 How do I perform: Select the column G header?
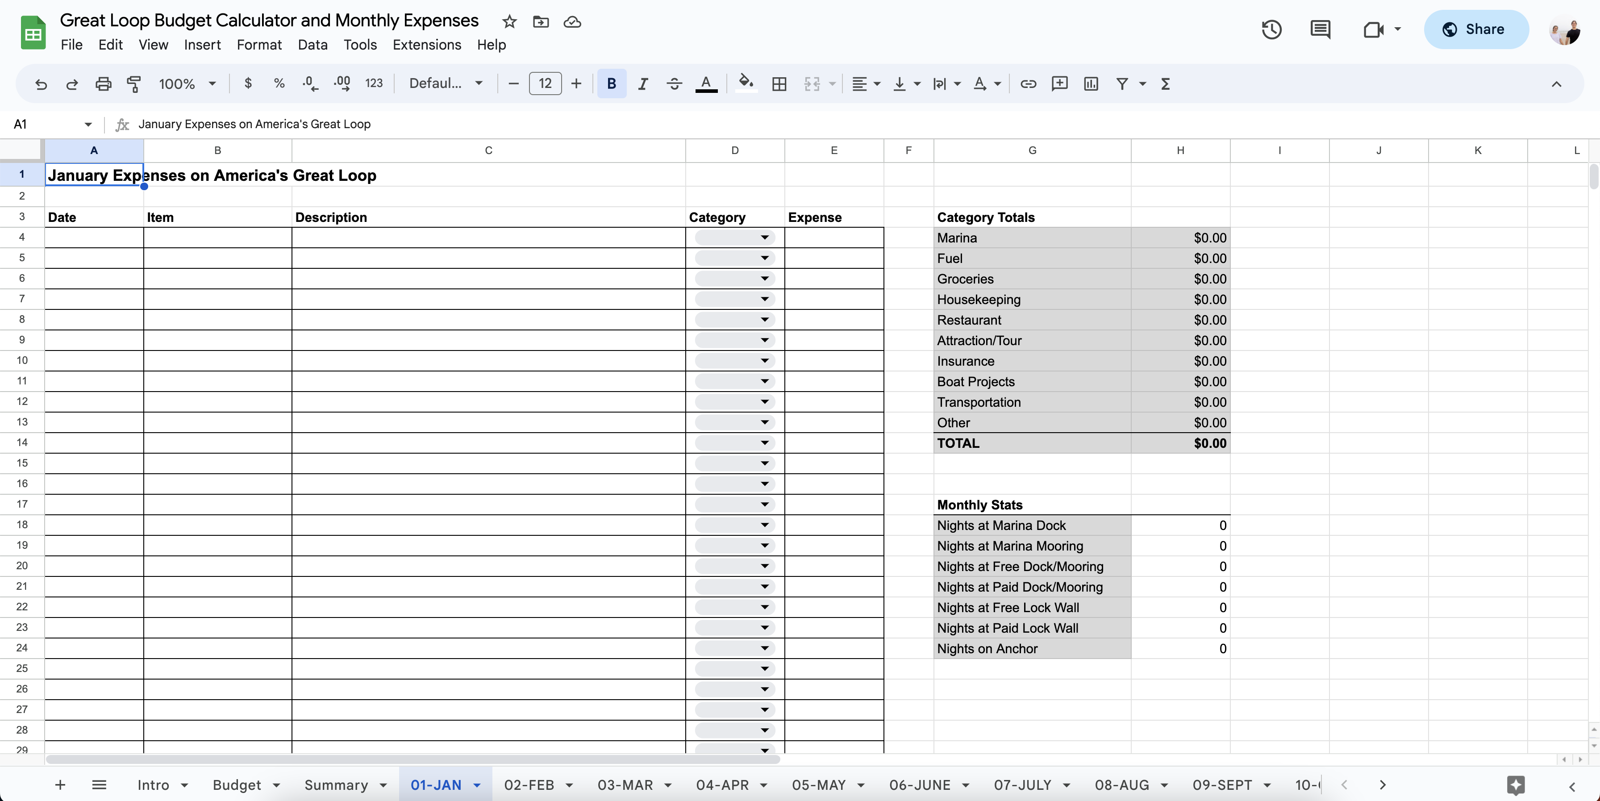[1032, 150]
